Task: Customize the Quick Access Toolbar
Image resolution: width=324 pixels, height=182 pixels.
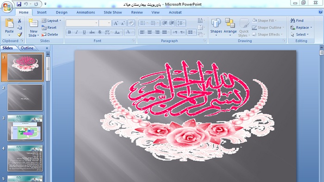Action: coord(45,4)
